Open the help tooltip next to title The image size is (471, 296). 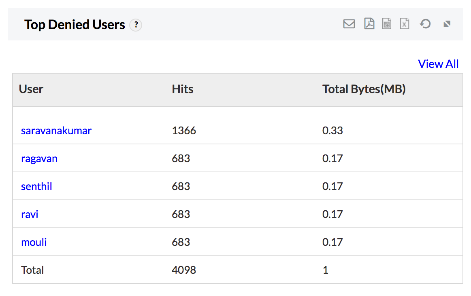[x=136, y=25]
